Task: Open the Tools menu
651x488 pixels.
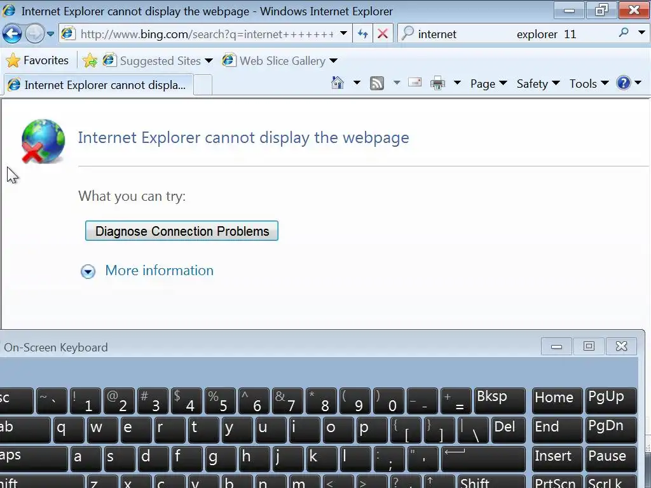Action: 589,84
